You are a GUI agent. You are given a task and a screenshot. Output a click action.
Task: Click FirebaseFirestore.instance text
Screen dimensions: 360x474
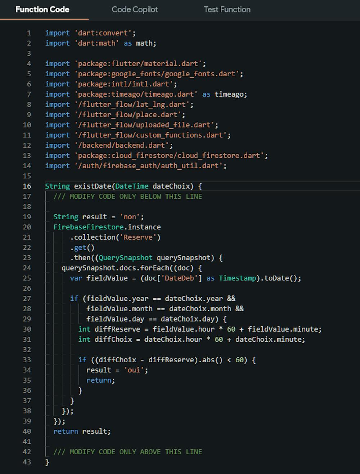[107, 227]
